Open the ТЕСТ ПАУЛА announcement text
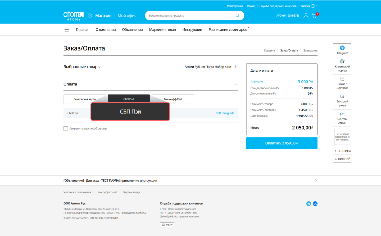 tap(121, 181)
